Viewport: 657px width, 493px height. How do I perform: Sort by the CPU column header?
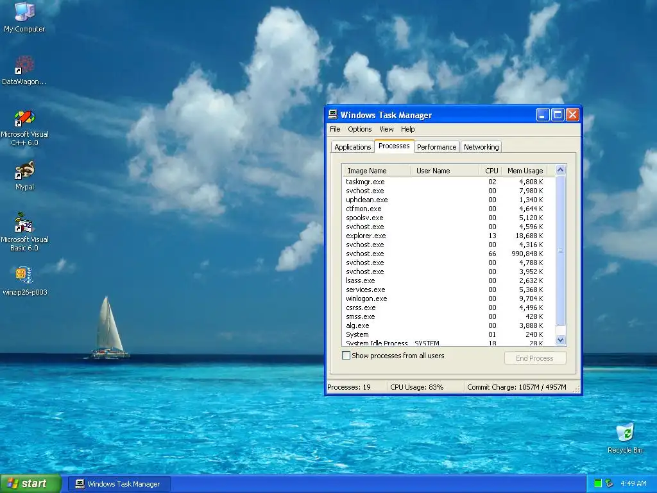(490, 171)
